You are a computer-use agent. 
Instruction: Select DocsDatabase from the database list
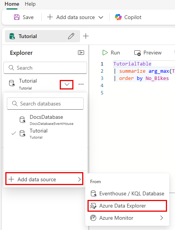45,120
